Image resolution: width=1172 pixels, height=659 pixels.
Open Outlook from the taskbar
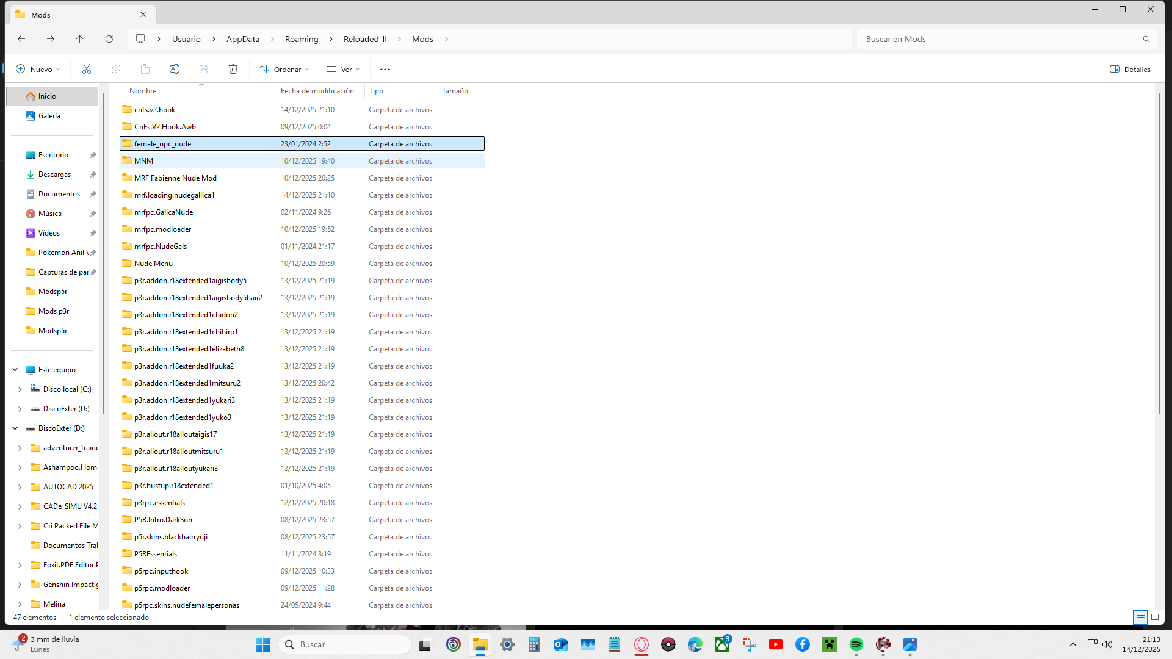[561, 644]
